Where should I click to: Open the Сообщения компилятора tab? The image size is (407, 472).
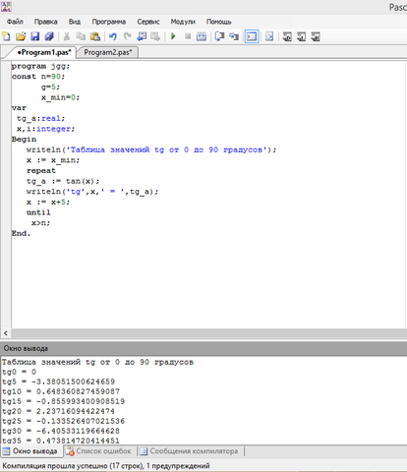coord(190,451)
